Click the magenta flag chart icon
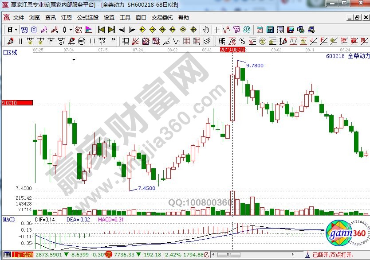The width and height of the screenshot is (370, 260). pyautogui.click(x=89, y=30)
